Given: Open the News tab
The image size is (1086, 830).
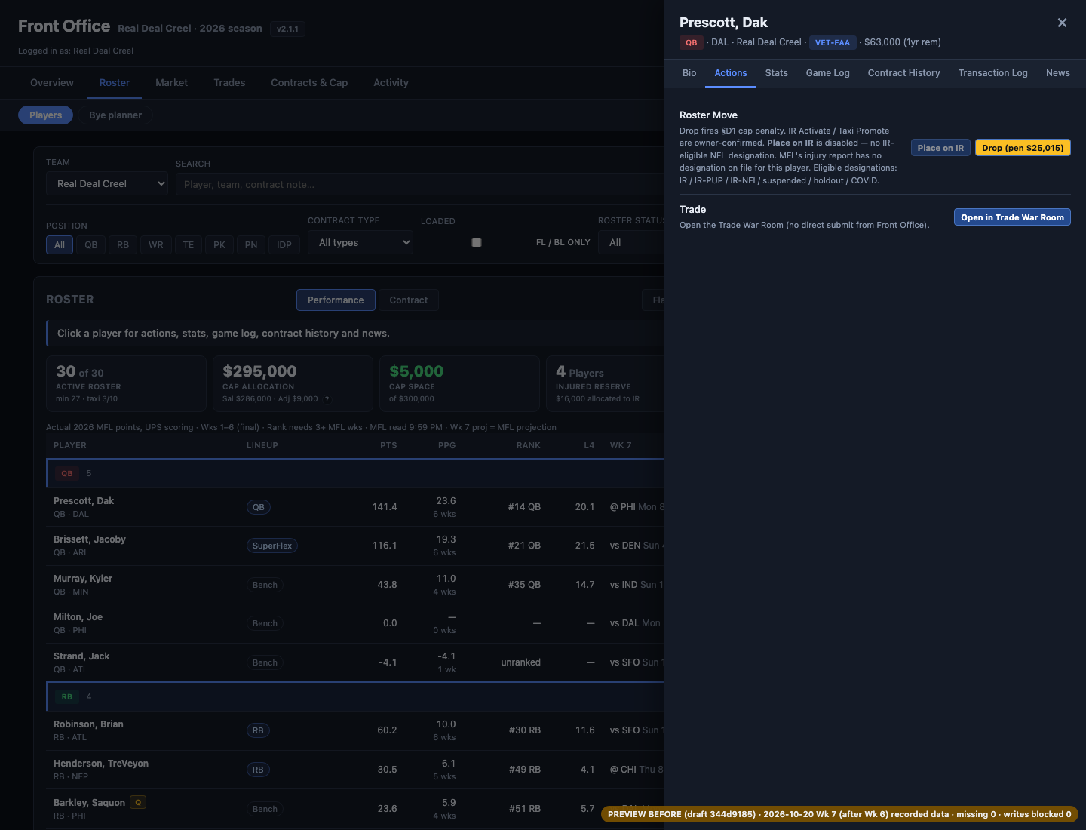Looking at the screenshot, I should (x=1058, y=73).
